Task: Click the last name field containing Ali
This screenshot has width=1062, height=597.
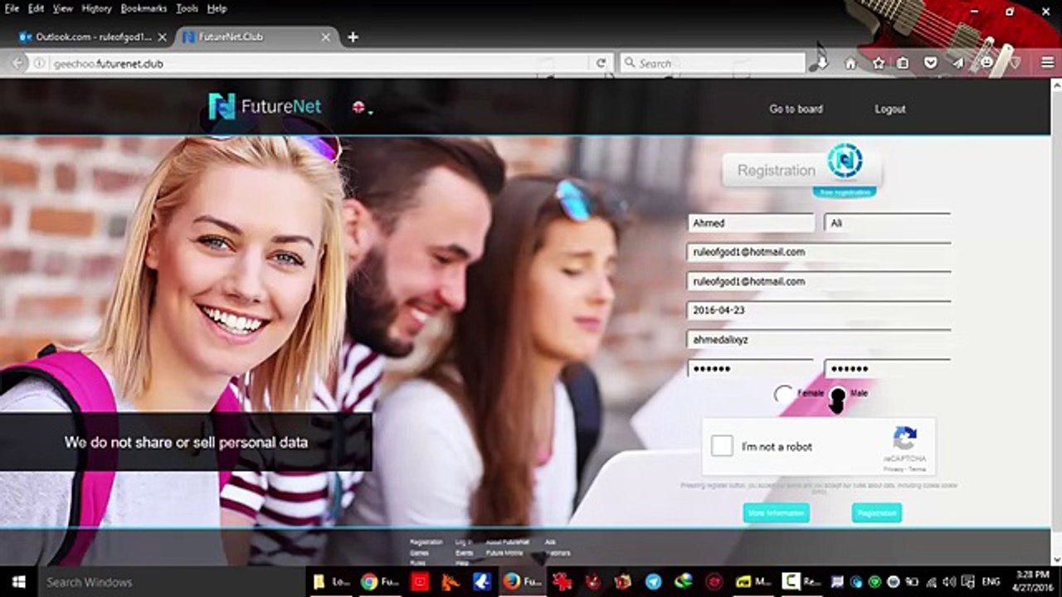Action: pos(887,222)
